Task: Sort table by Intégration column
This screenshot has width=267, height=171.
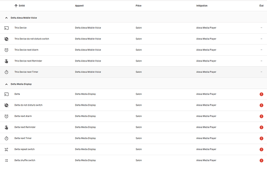Action: (x=202, y=6)
